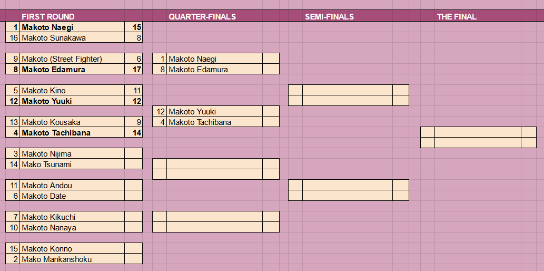This screenshot has width=544, height=271.
Task: Select the Makoto Kino name cell
Action: pyautogui.click(x=72, y=90)
